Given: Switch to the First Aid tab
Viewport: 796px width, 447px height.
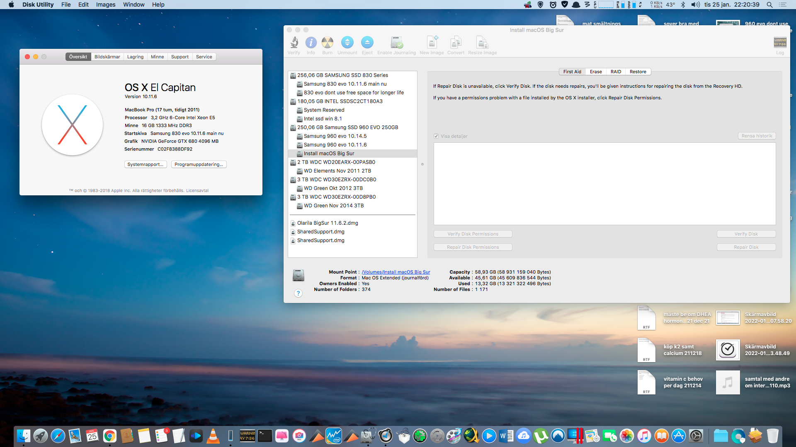Looking at the screenshot, I should click(x=572, y=72).
